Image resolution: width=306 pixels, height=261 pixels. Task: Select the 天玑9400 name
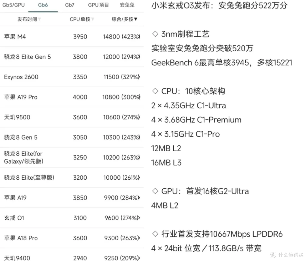tap(17, 258)
